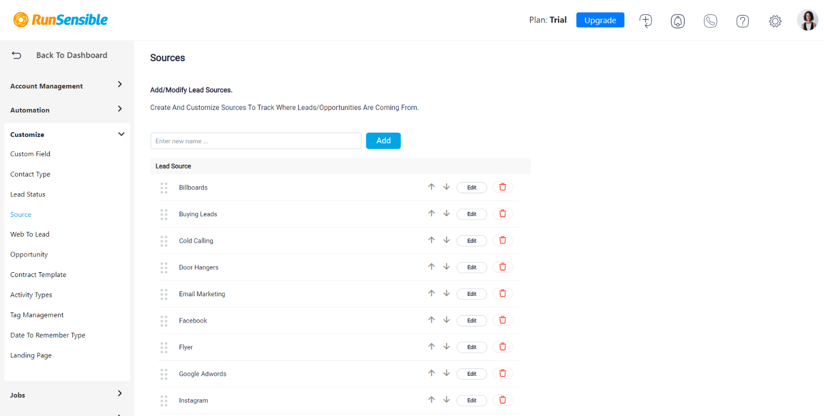Screen dimensions: 824x416
Task: Open the quick add icon in header
Action: (x=645, y=21)
